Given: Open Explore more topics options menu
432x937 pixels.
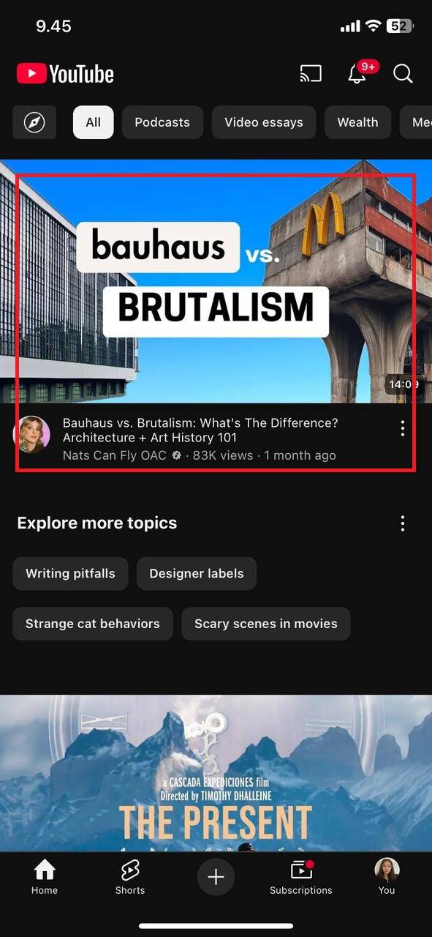Looking at the screenshot, I should pos(402,523).
